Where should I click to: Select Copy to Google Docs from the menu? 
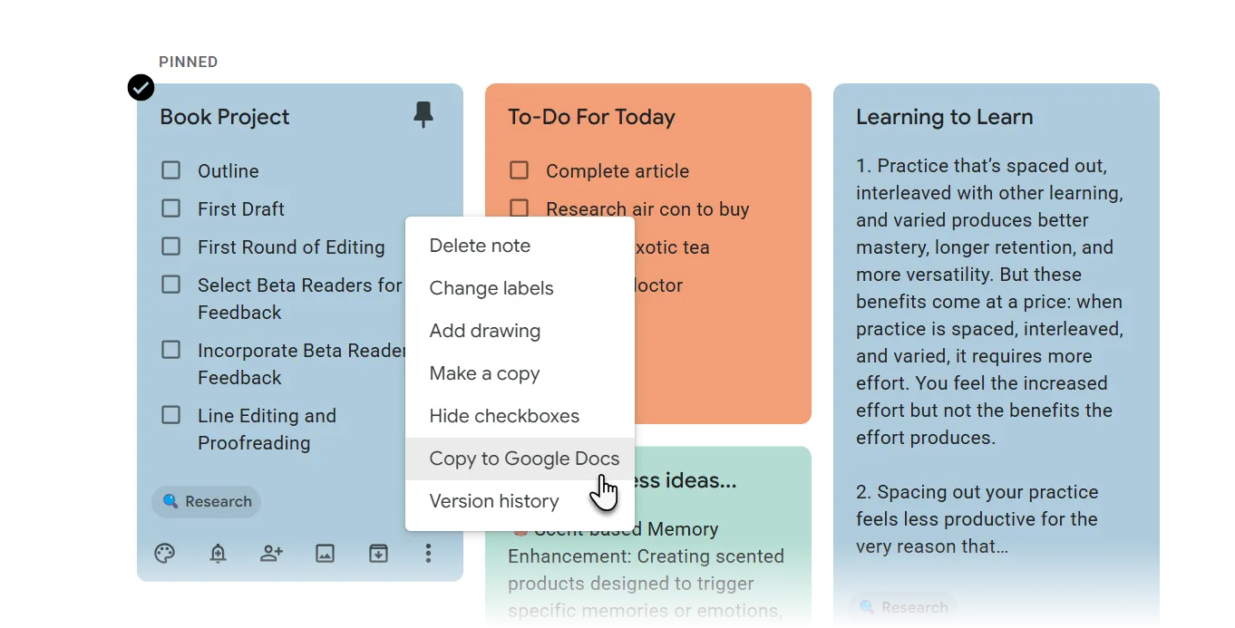point(524,458)
